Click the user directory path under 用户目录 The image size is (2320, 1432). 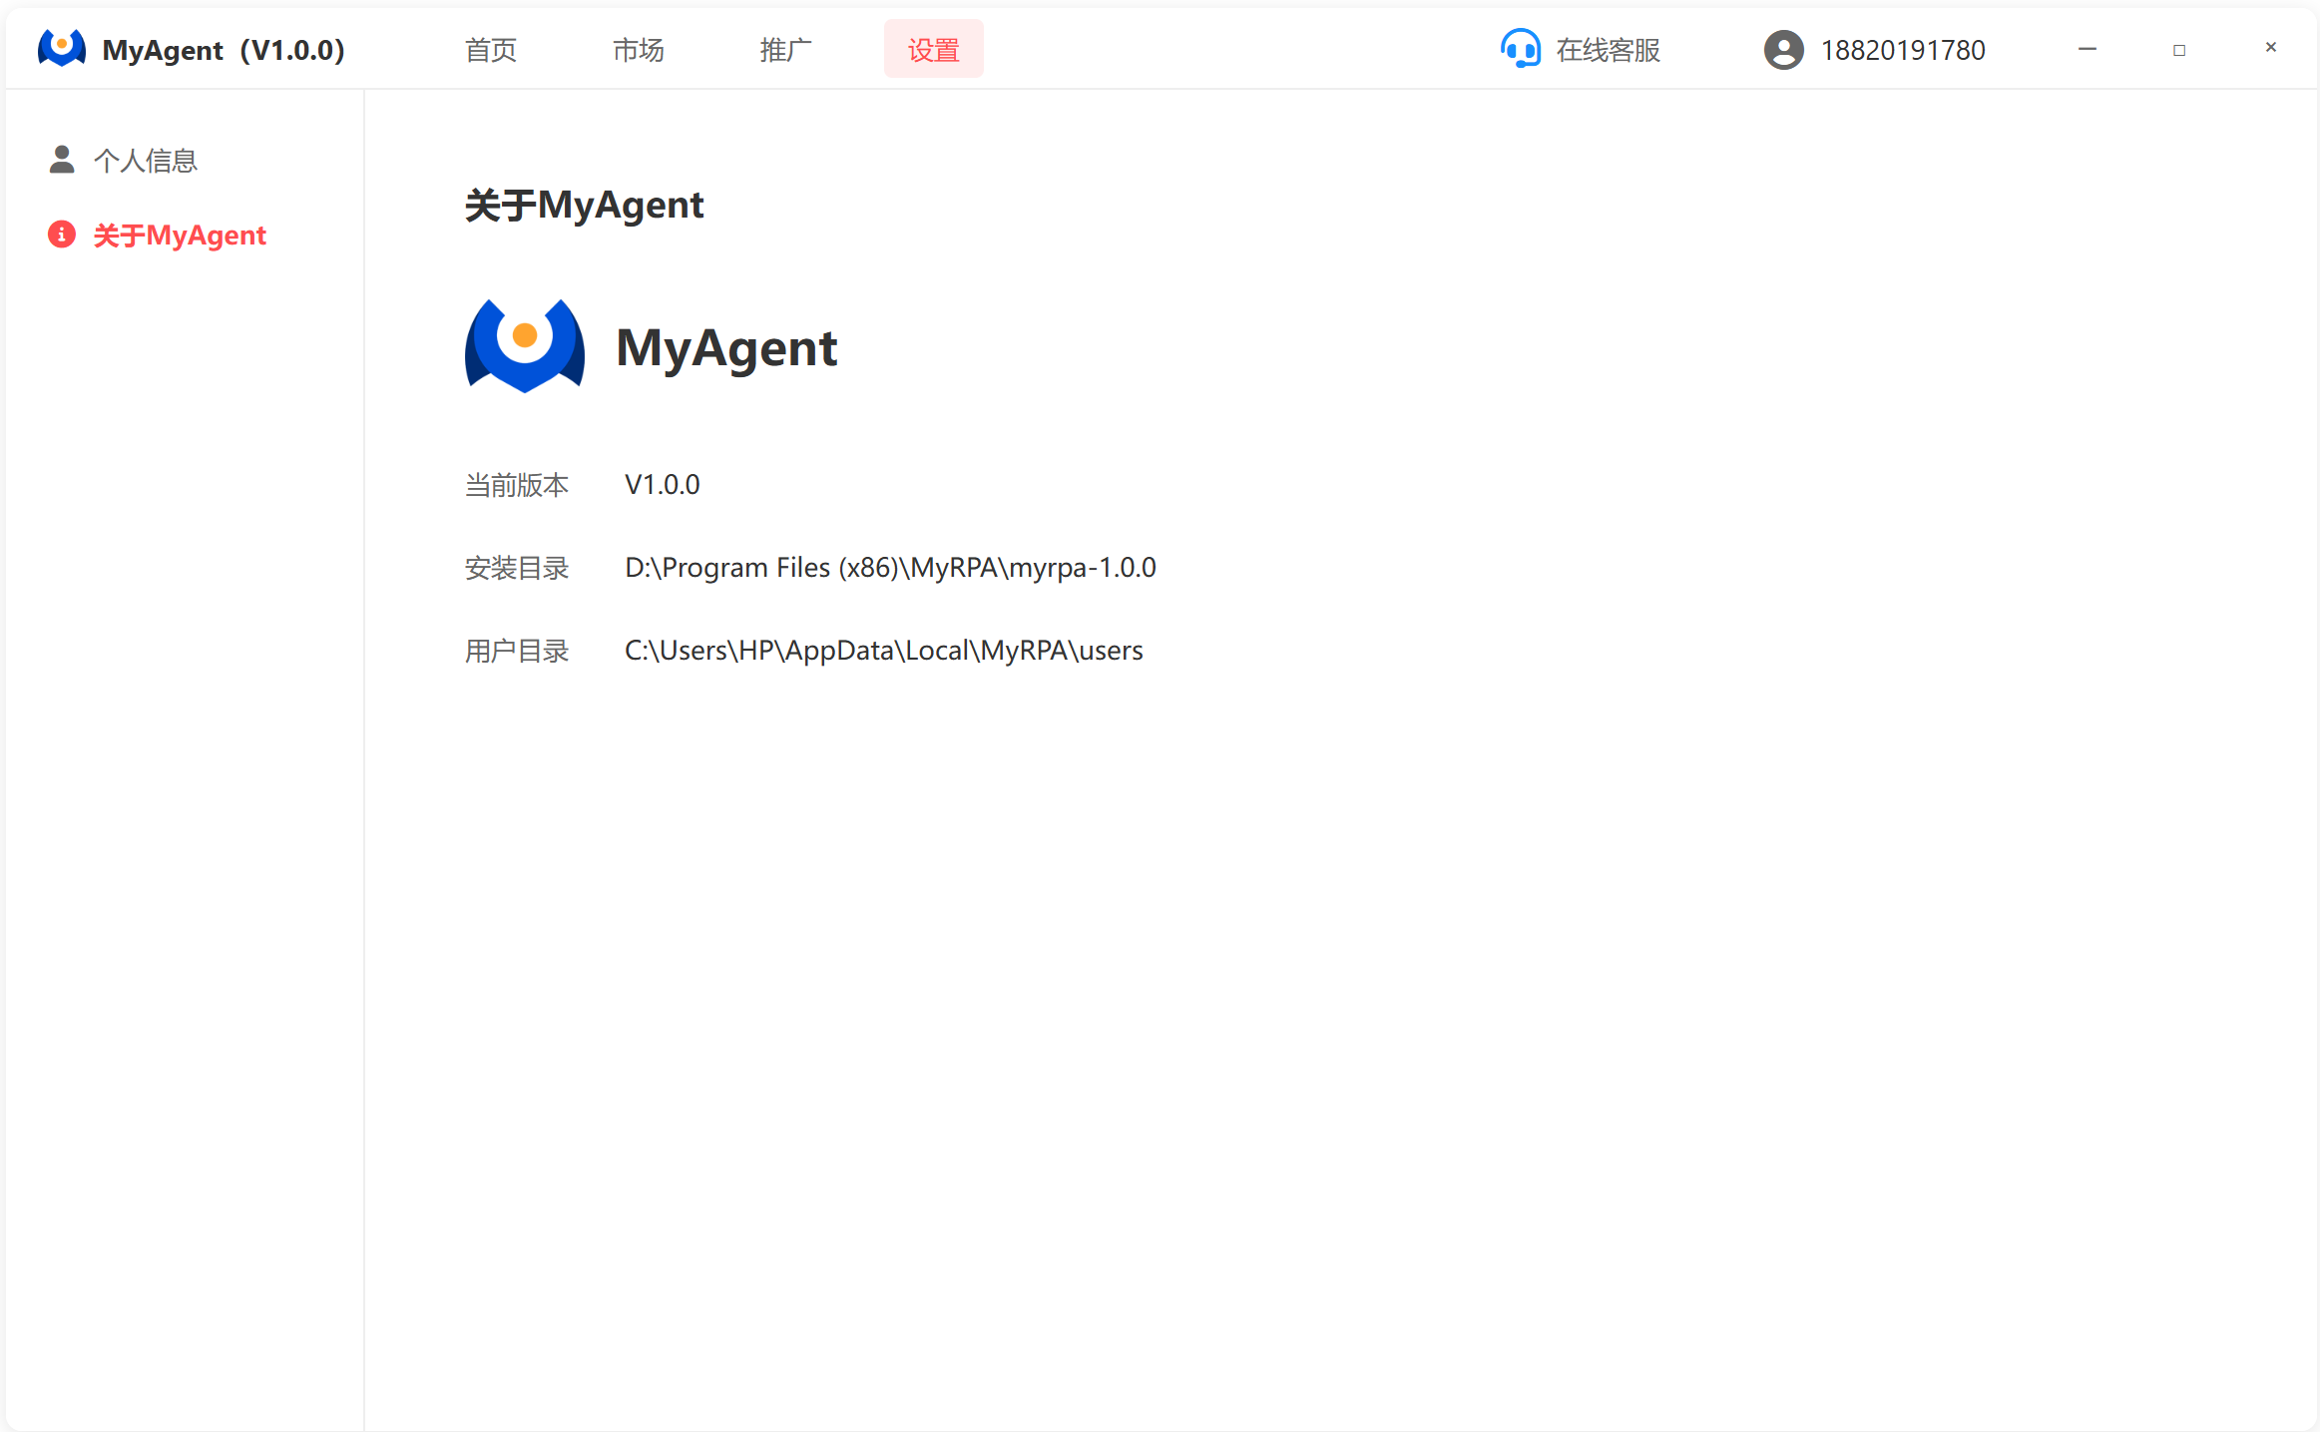pyautogui.click(x=883, y=650)
